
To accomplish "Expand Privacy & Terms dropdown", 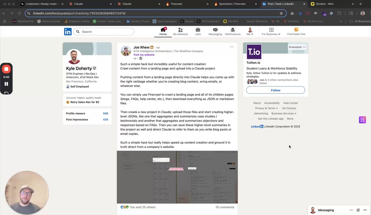I will click(x=266, y=108).
